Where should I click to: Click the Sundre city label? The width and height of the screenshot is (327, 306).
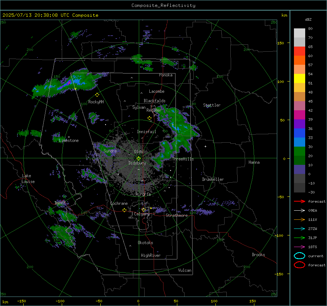click(110, 151)
